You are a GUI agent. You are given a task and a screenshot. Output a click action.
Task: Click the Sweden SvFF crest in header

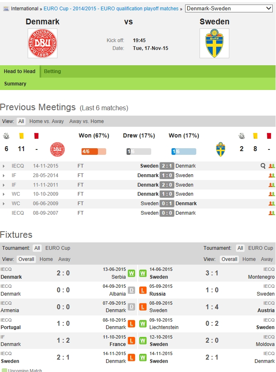214,43
